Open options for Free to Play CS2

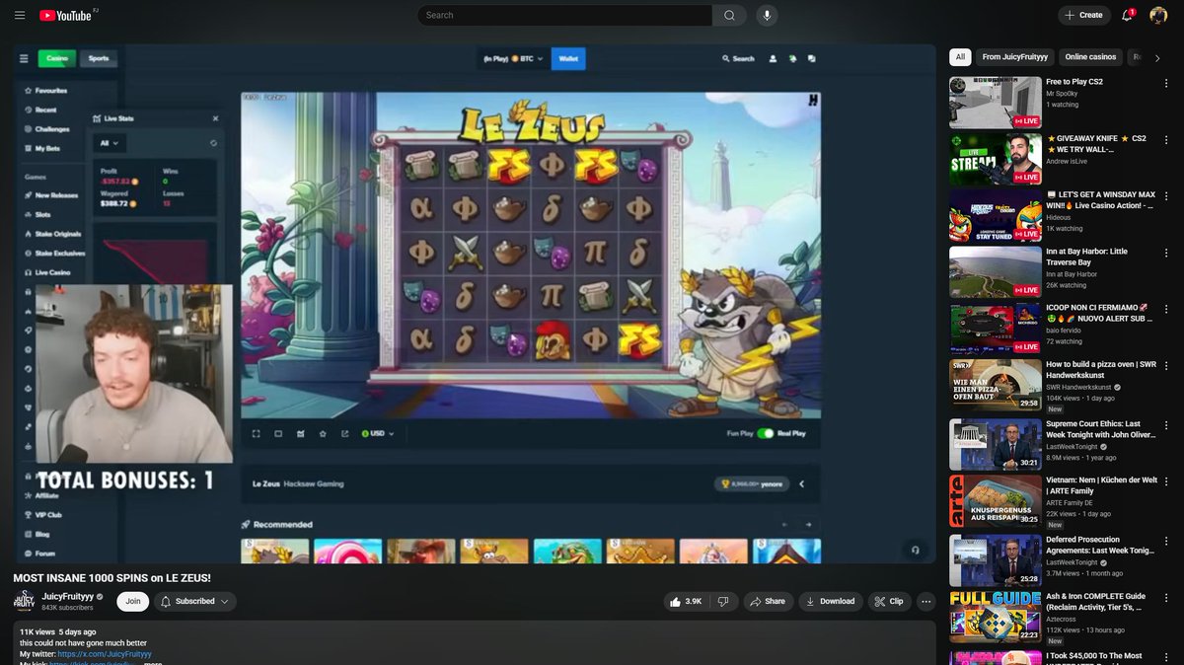point(1167,83)
